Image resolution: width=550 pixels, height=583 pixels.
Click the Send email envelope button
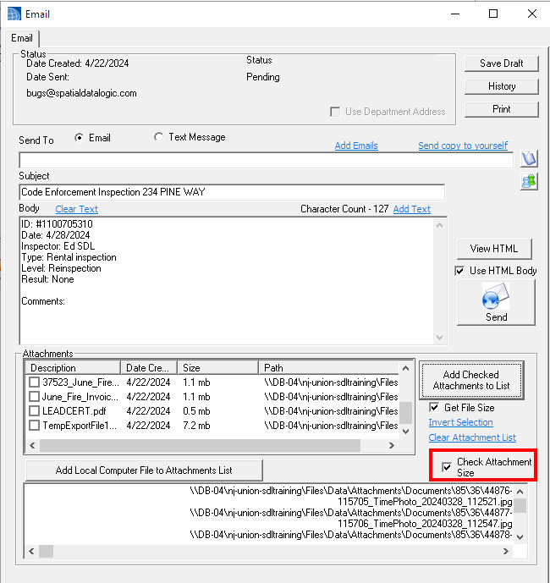(496, 303)
